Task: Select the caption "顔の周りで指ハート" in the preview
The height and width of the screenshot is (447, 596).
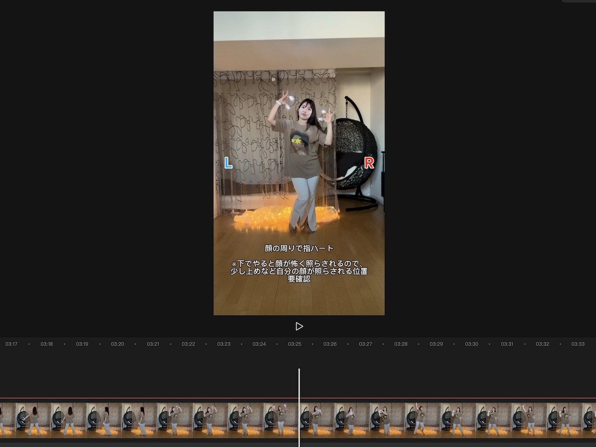Action: pos(299,249)
